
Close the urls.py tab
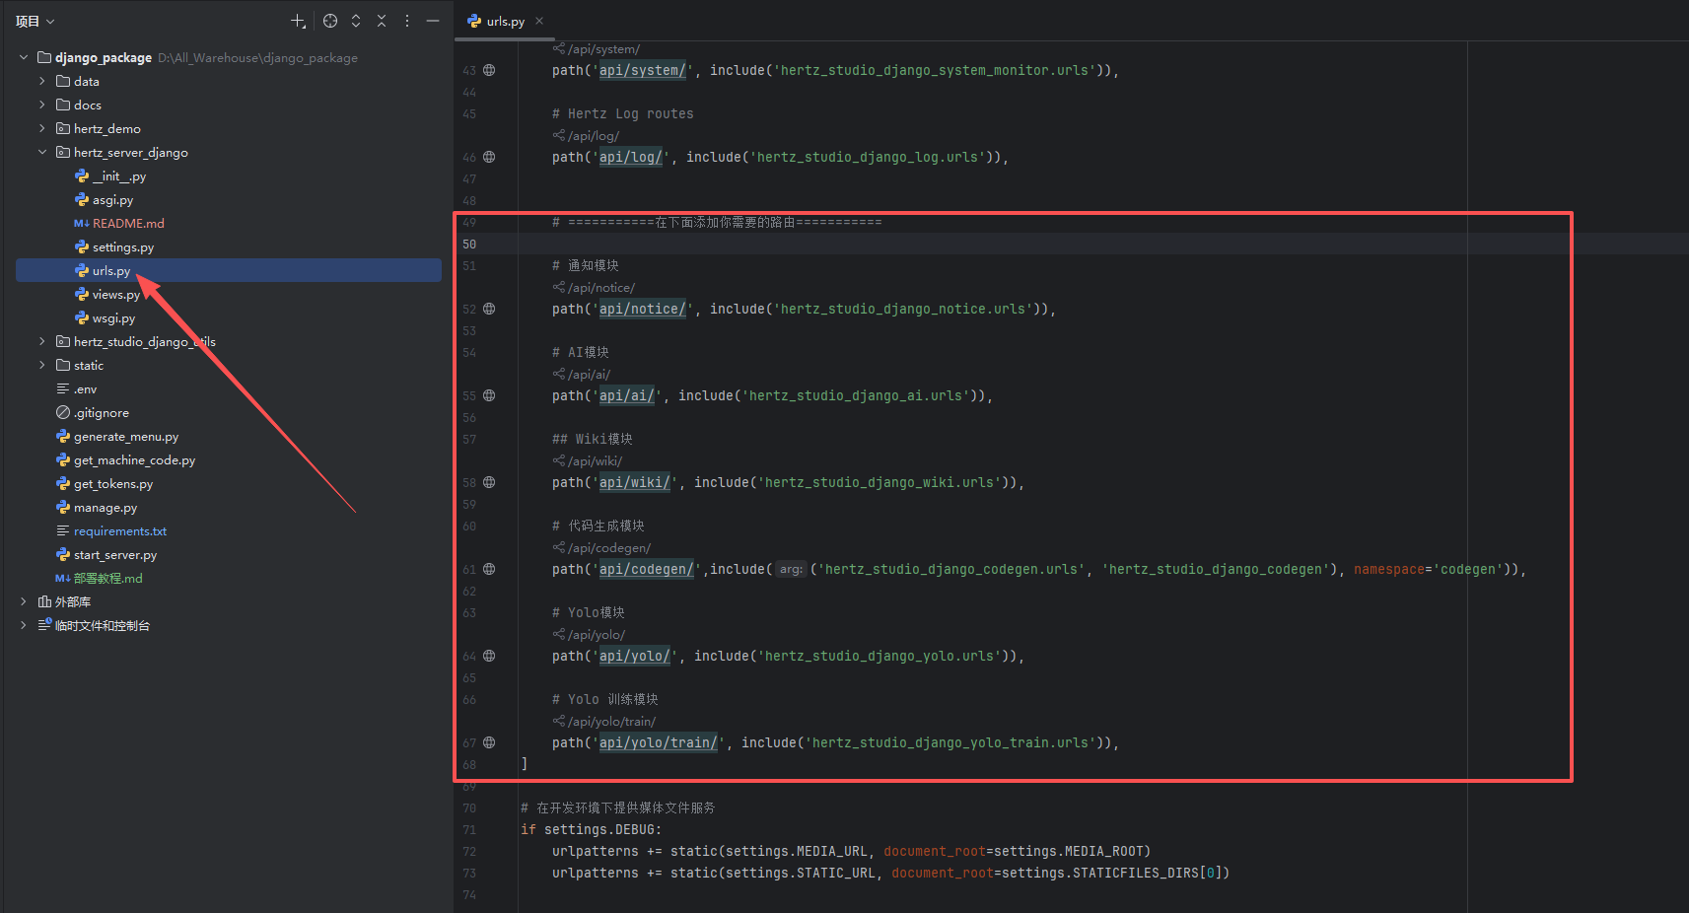(539, 21)
